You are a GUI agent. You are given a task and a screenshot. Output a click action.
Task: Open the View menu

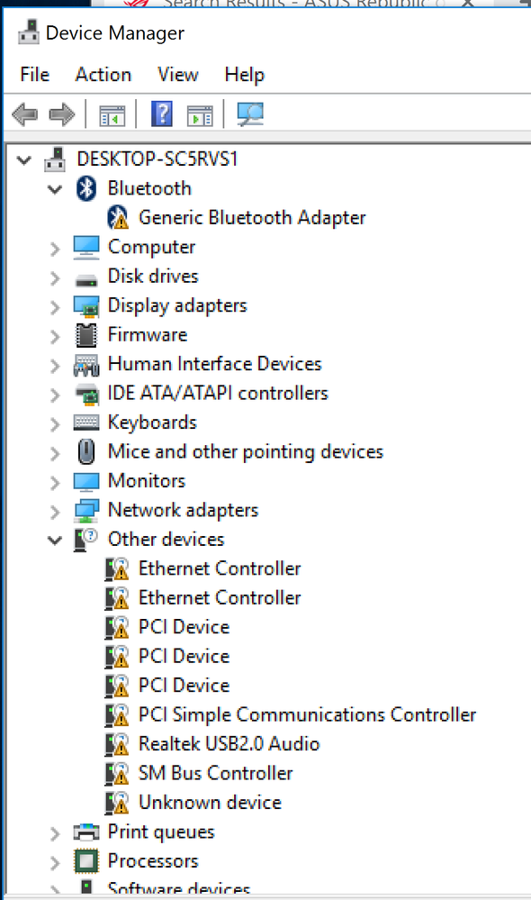[178, 75]
